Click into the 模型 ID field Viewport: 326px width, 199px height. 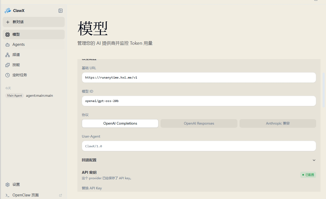199,101
